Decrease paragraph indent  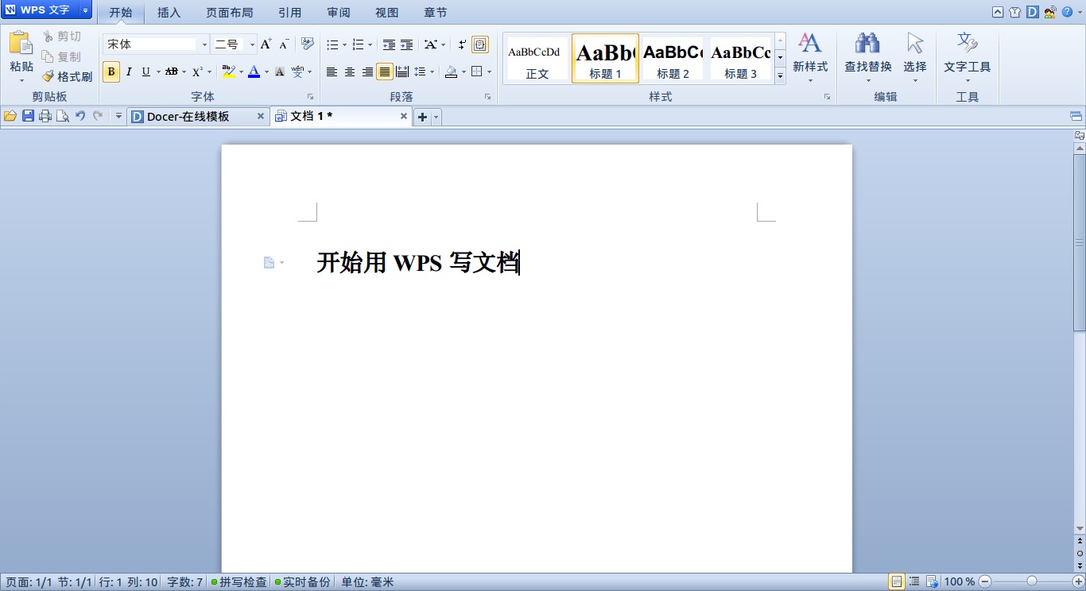[x=389, y=44]
